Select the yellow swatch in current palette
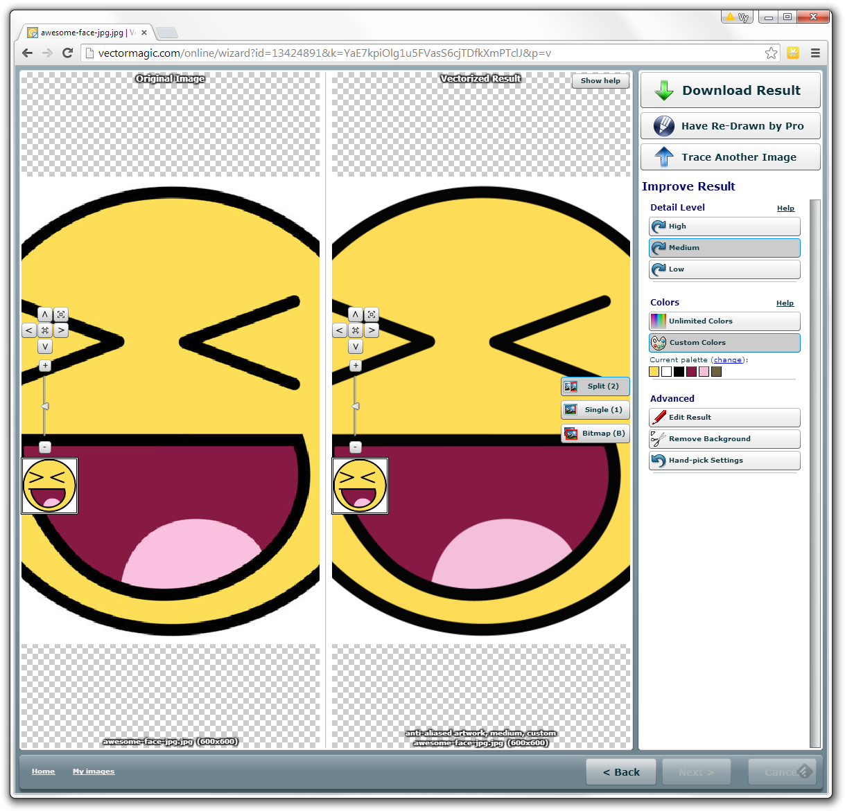Screen dimensions: 845x811 click(654, 371)
